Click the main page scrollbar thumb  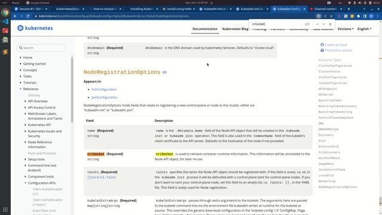click(x=380, y=201)
